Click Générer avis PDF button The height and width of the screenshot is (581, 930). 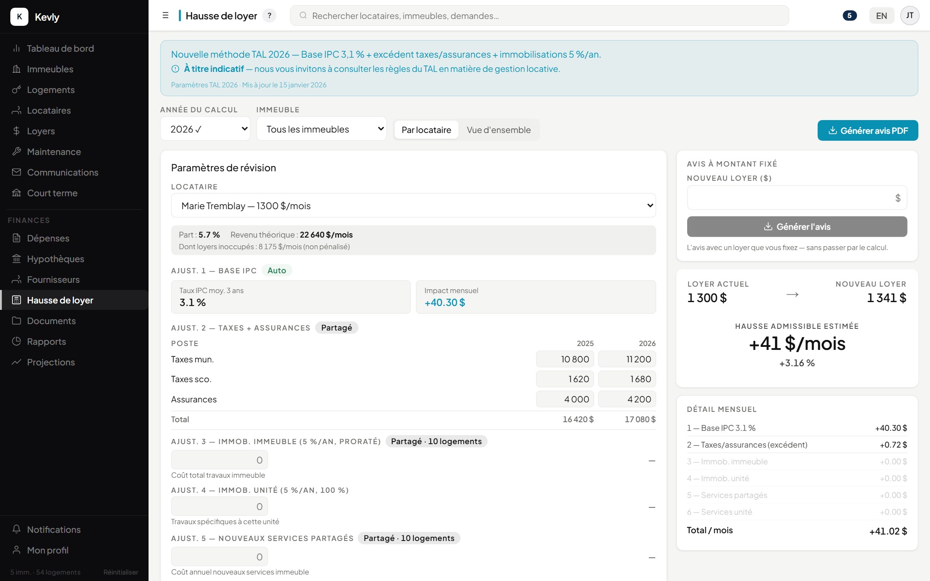pyautogui.click(x=868, y=130)
